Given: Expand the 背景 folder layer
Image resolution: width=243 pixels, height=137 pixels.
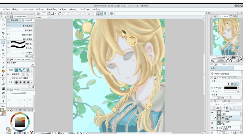Looking at the screenshot, I should coord(218,128).
